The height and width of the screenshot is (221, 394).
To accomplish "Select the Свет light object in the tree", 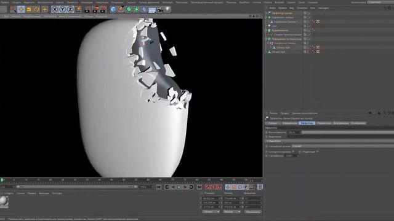I will (274, 26).
